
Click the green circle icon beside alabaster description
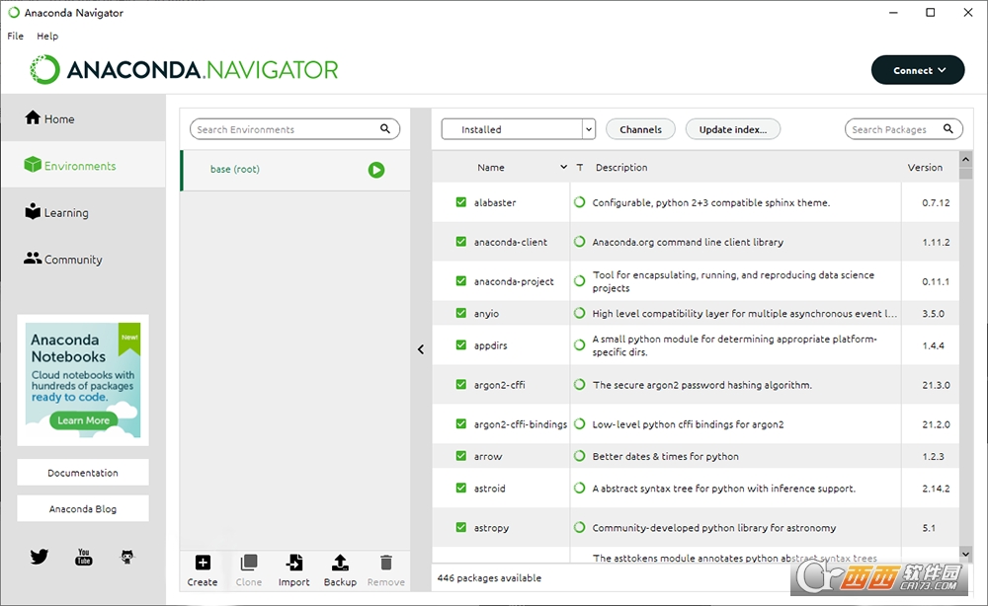pyautogui.click(x=580, y=202)
